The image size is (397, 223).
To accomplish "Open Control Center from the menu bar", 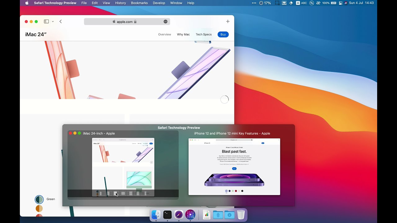I will [x=341, y=3].
